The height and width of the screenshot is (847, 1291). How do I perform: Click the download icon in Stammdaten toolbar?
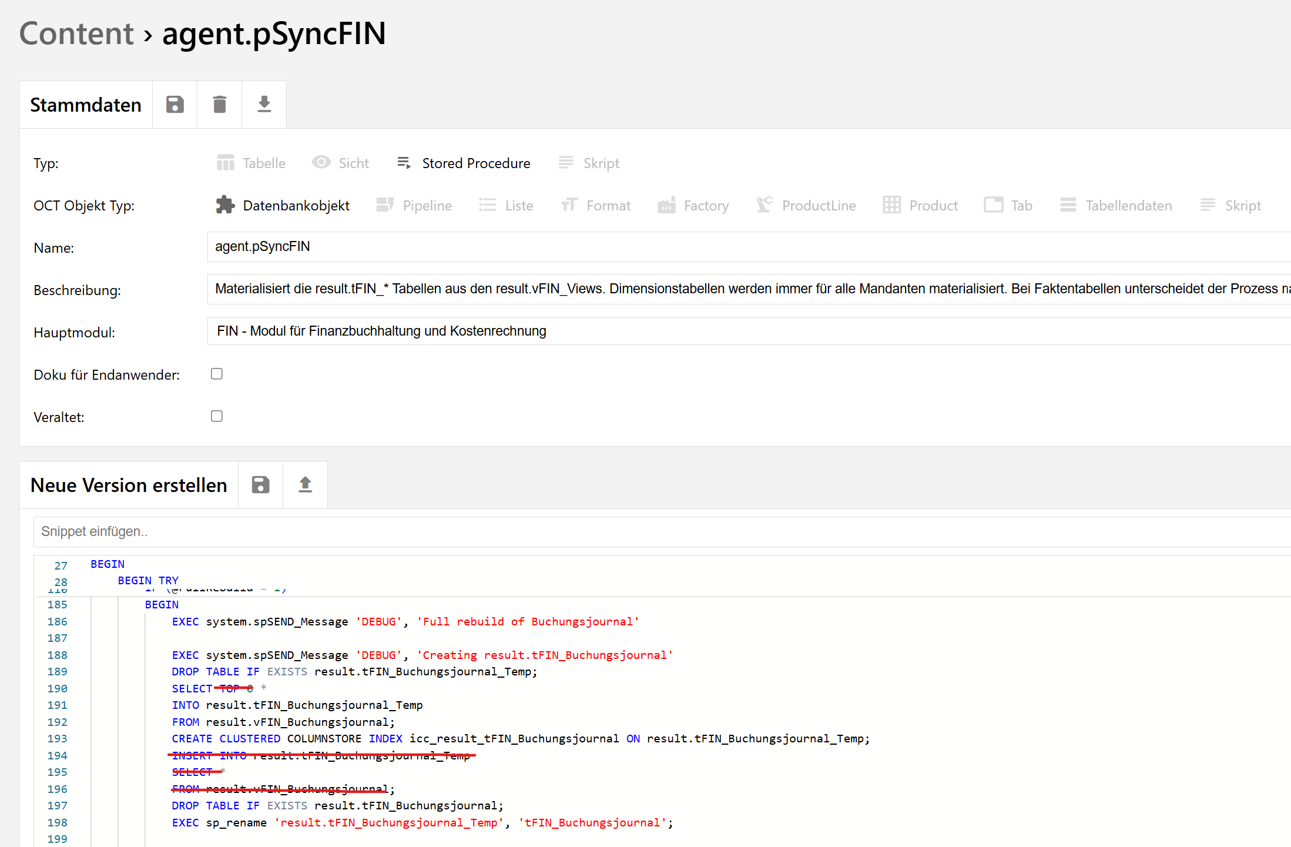(264, 105)
